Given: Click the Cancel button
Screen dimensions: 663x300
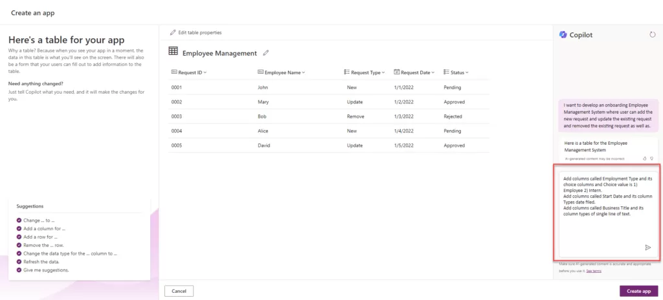Looking at the screenshot, I should point(179,291).
